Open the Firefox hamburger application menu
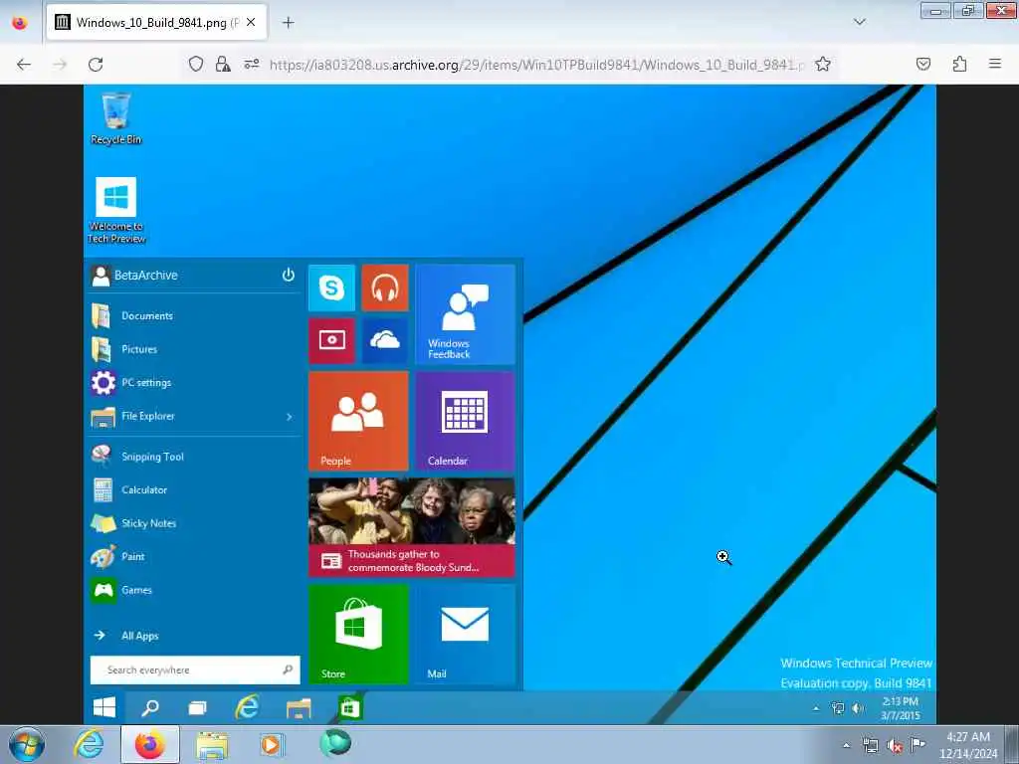The width and height of the screenshot is (1019, 764). pyautogui.click(x=995, y=64)
